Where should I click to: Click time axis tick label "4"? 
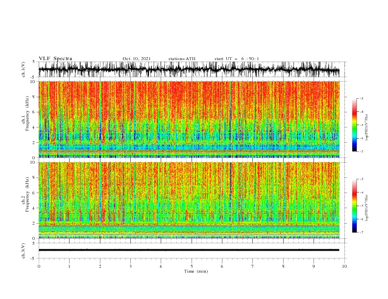click(161, 266)
